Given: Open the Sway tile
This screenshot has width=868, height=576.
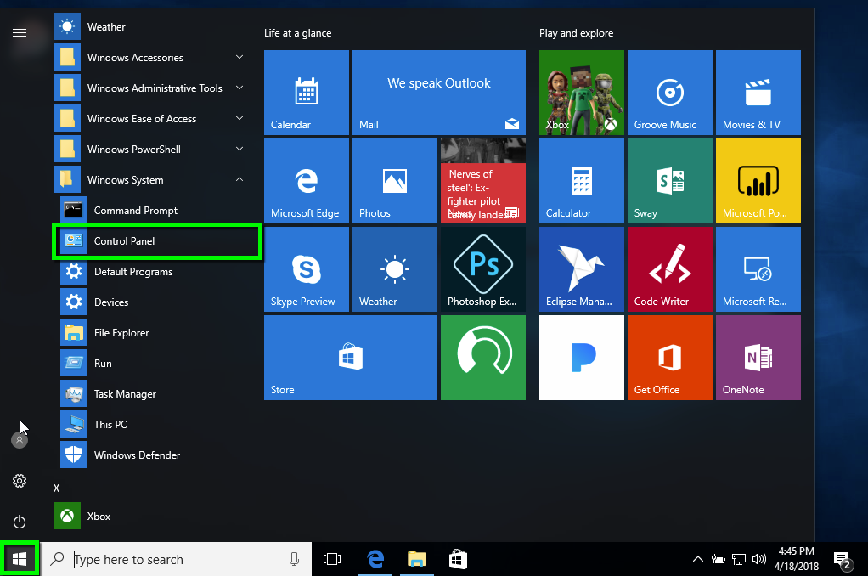Looking at the screenshot, I should [x=670, y=181].
